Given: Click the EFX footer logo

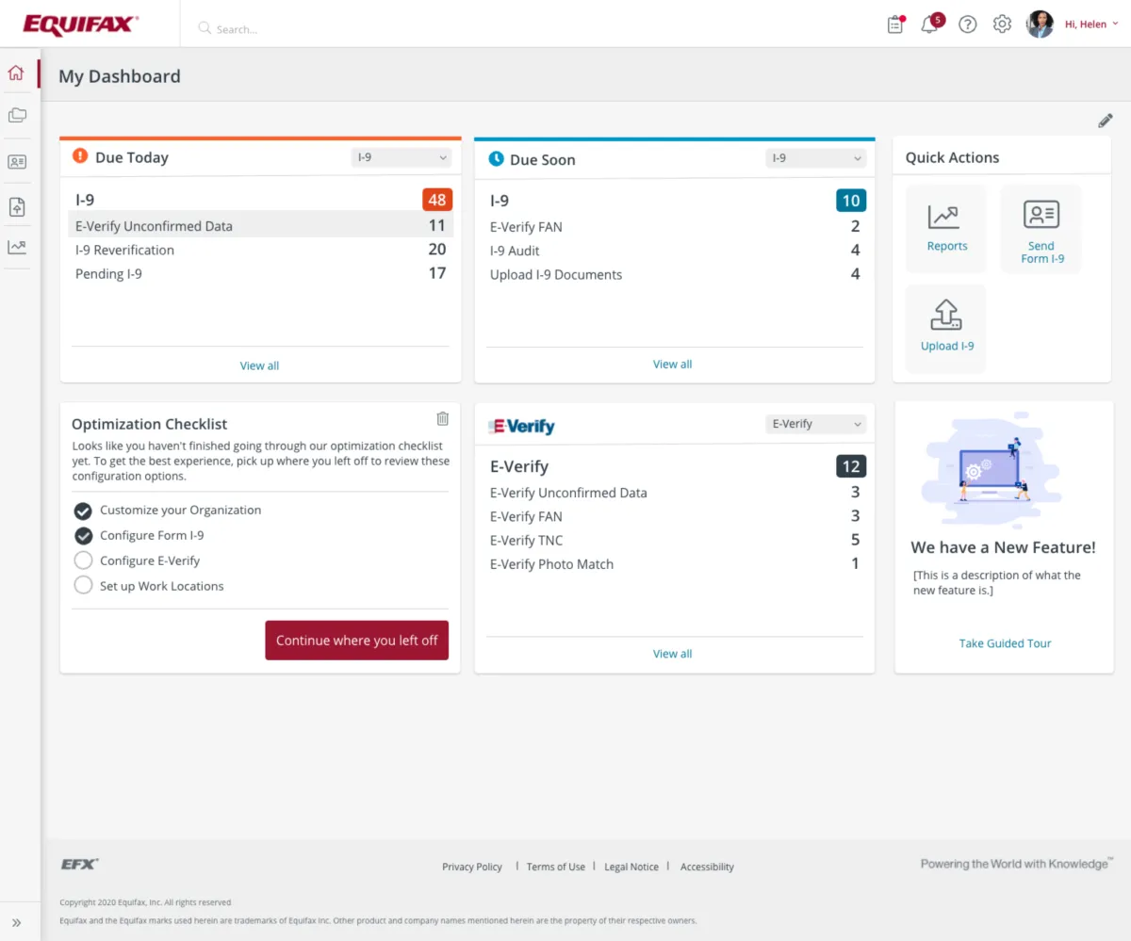Looking at the screenshot, I should click(x=80, y=864).
